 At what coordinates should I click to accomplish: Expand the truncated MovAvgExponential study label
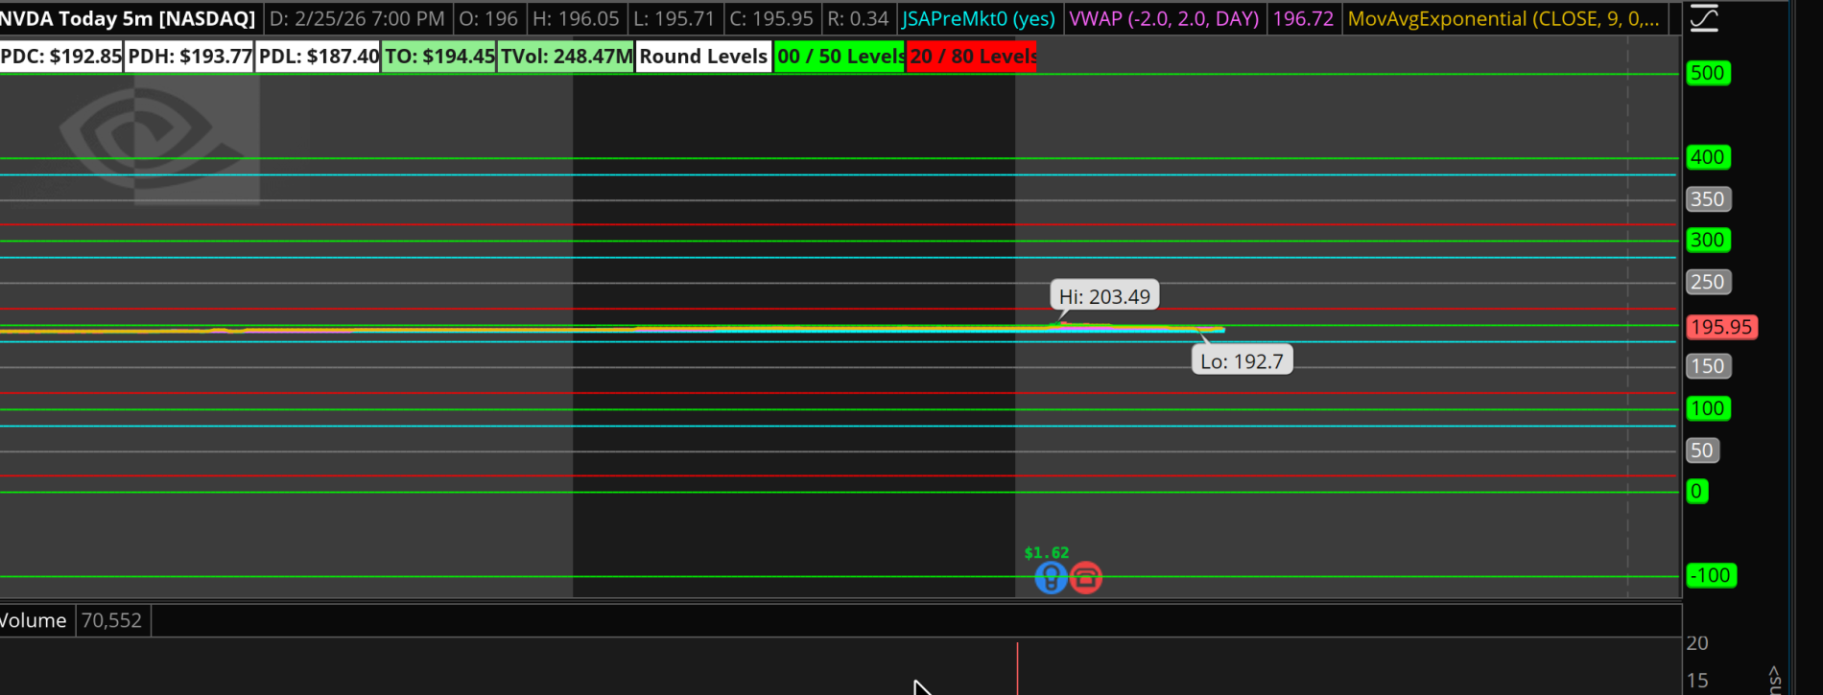click(x=1503, y=19)
